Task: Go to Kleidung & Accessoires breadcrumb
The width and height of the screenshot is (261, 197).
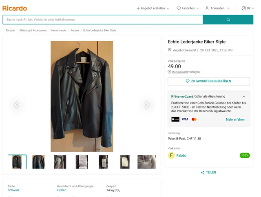Action: (33, 31)
